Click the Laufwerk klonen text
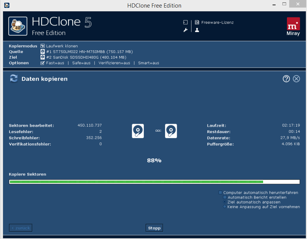Image resolution: width=307 pixels, height=239 pixels. pyautogui.click(x=62, y=46)
